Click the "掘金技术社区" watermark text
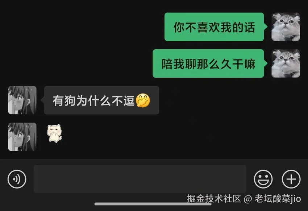The image size is (308, 211). (x=214, y=199)
